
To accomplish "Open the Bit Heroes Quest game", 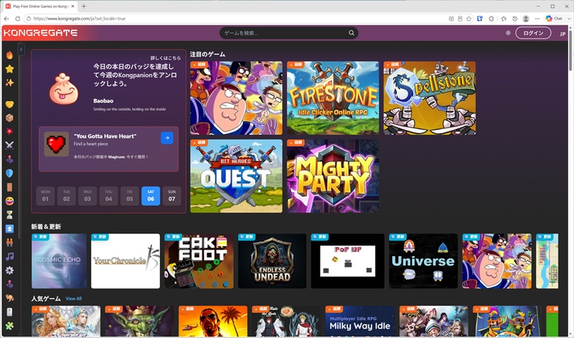I will pyautogui.click(x=236, y=176).
